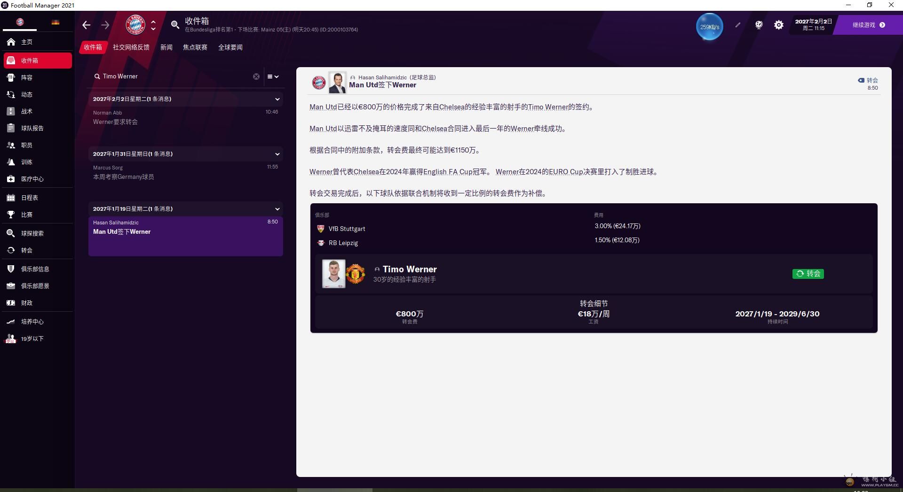Image resolution: width=903 pixels, height=492 pixels.
Task: Click the back navigation arrow
Action: pos(86,25)
